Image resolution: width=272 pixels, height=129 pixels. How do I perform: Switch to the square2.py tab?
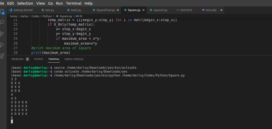click(x=160, y=10)
